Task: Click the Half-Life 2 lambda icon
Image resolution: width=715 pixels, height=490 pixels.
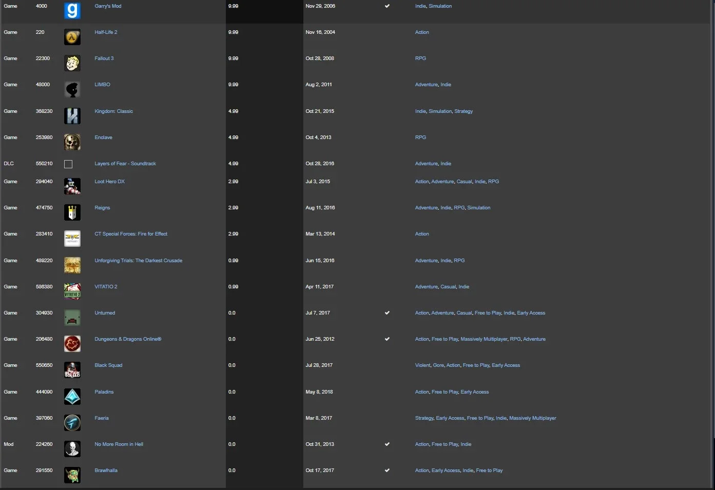Action: (x=72, y=37)
